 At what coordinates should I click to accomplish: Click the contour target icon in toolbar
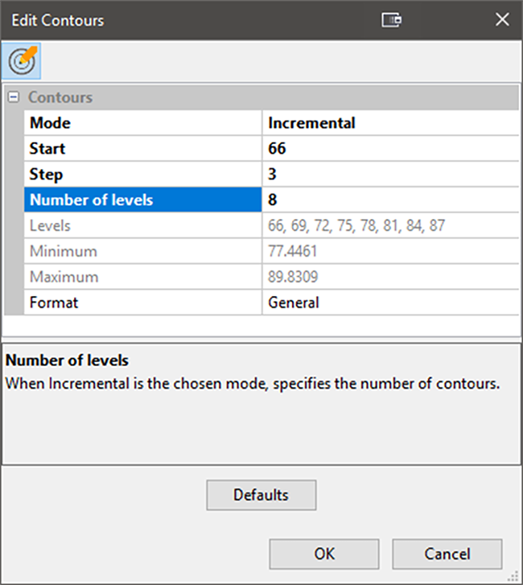click(22, 61)
